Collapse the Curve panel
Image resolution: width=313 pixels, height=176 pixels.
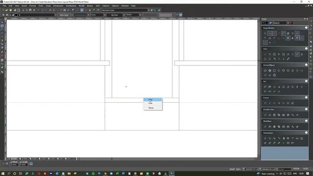306,97
